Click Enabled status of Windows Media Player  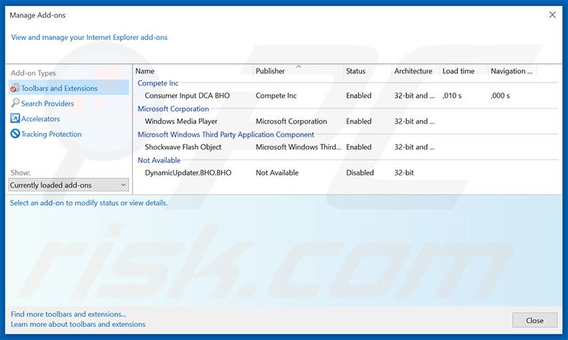(x=359, y=121)
